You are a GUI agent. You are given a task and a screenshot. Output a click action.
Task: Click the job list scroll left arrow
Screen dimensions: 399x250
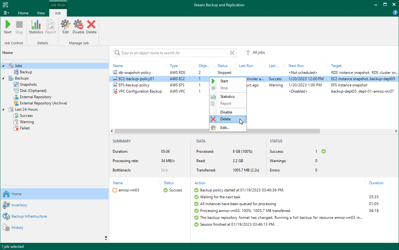click(112, 131)
